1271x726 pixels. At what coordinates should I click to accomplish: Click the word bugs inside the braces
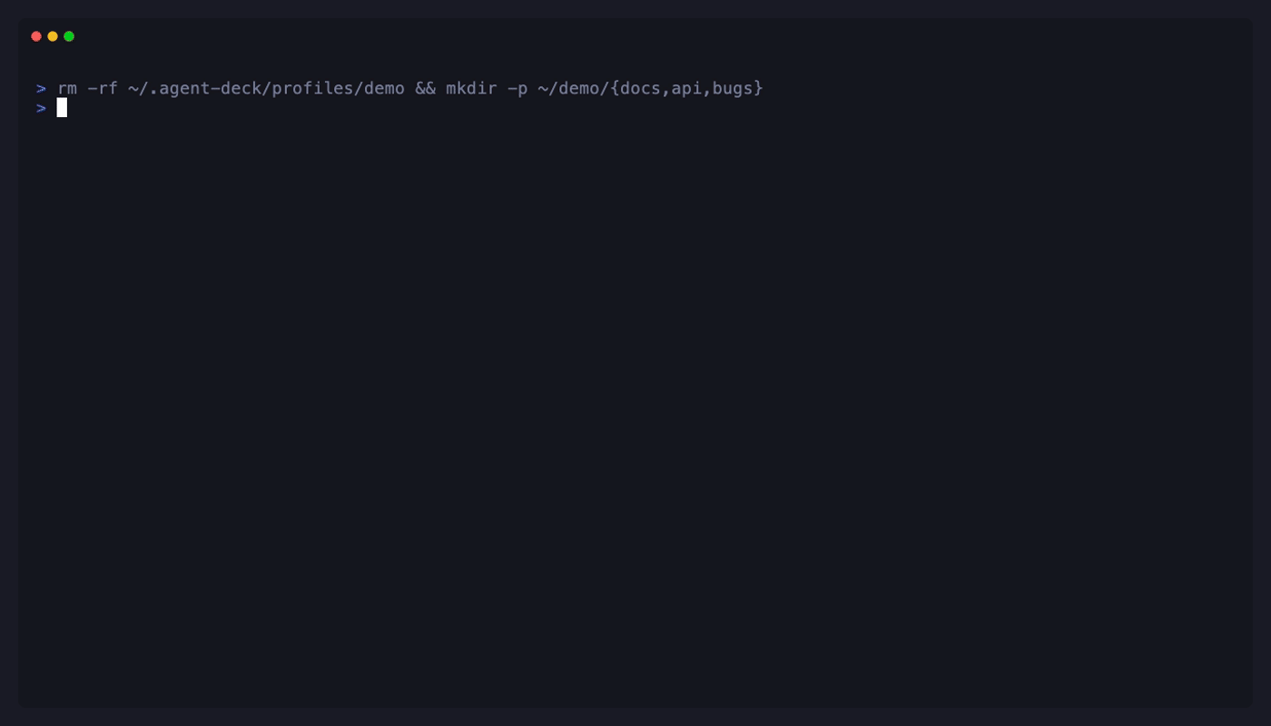pyautogui.click(x=732, y=88)
